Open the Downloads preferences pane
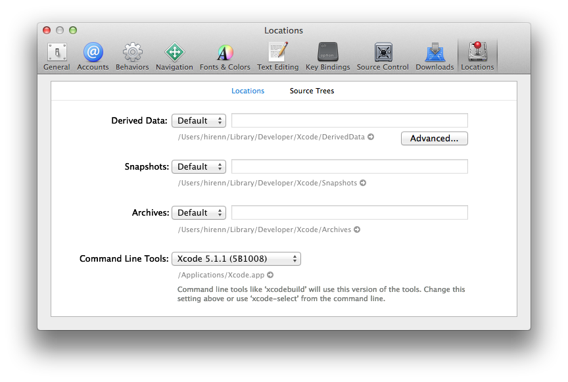Viewport: 568px width, 382px height. 435,56
